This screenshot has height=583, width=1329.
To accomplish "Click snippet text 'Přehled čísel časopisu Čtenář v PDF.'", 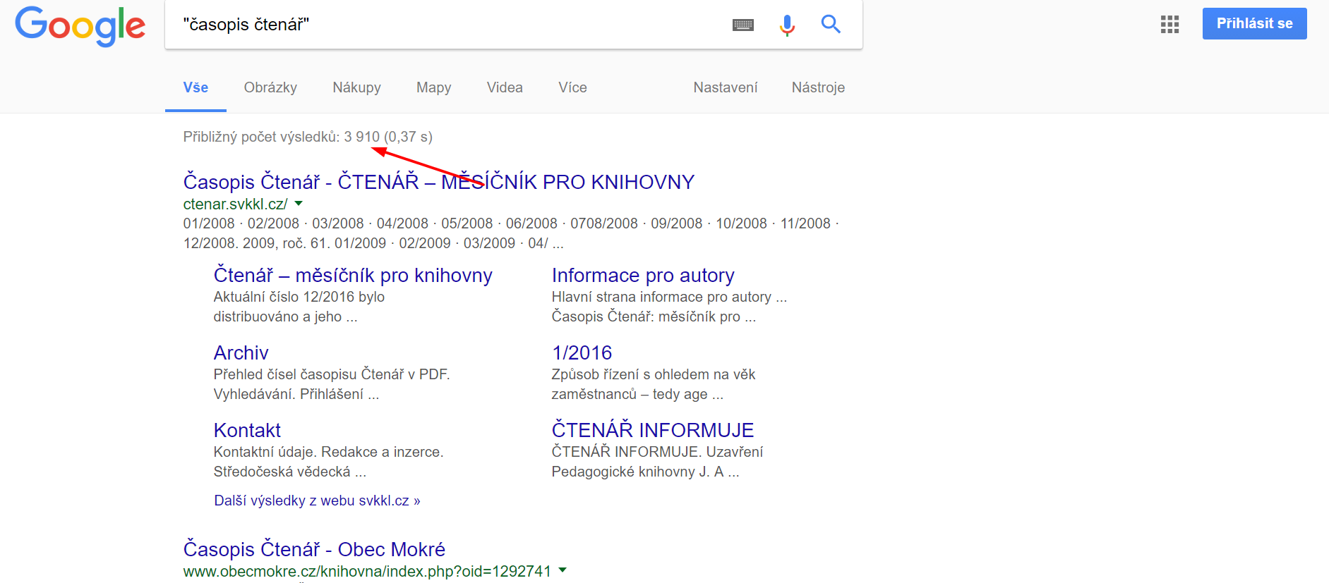I will [x=332, y=374].
